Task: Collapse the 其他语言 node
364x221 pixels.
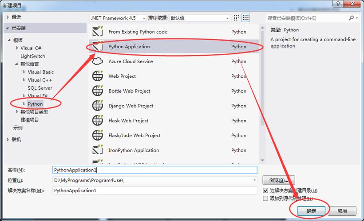Action: point(16,64)
